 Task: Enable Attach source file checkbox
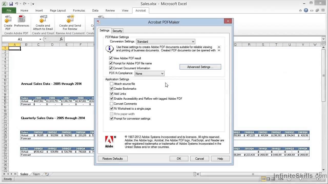(111, 84)
